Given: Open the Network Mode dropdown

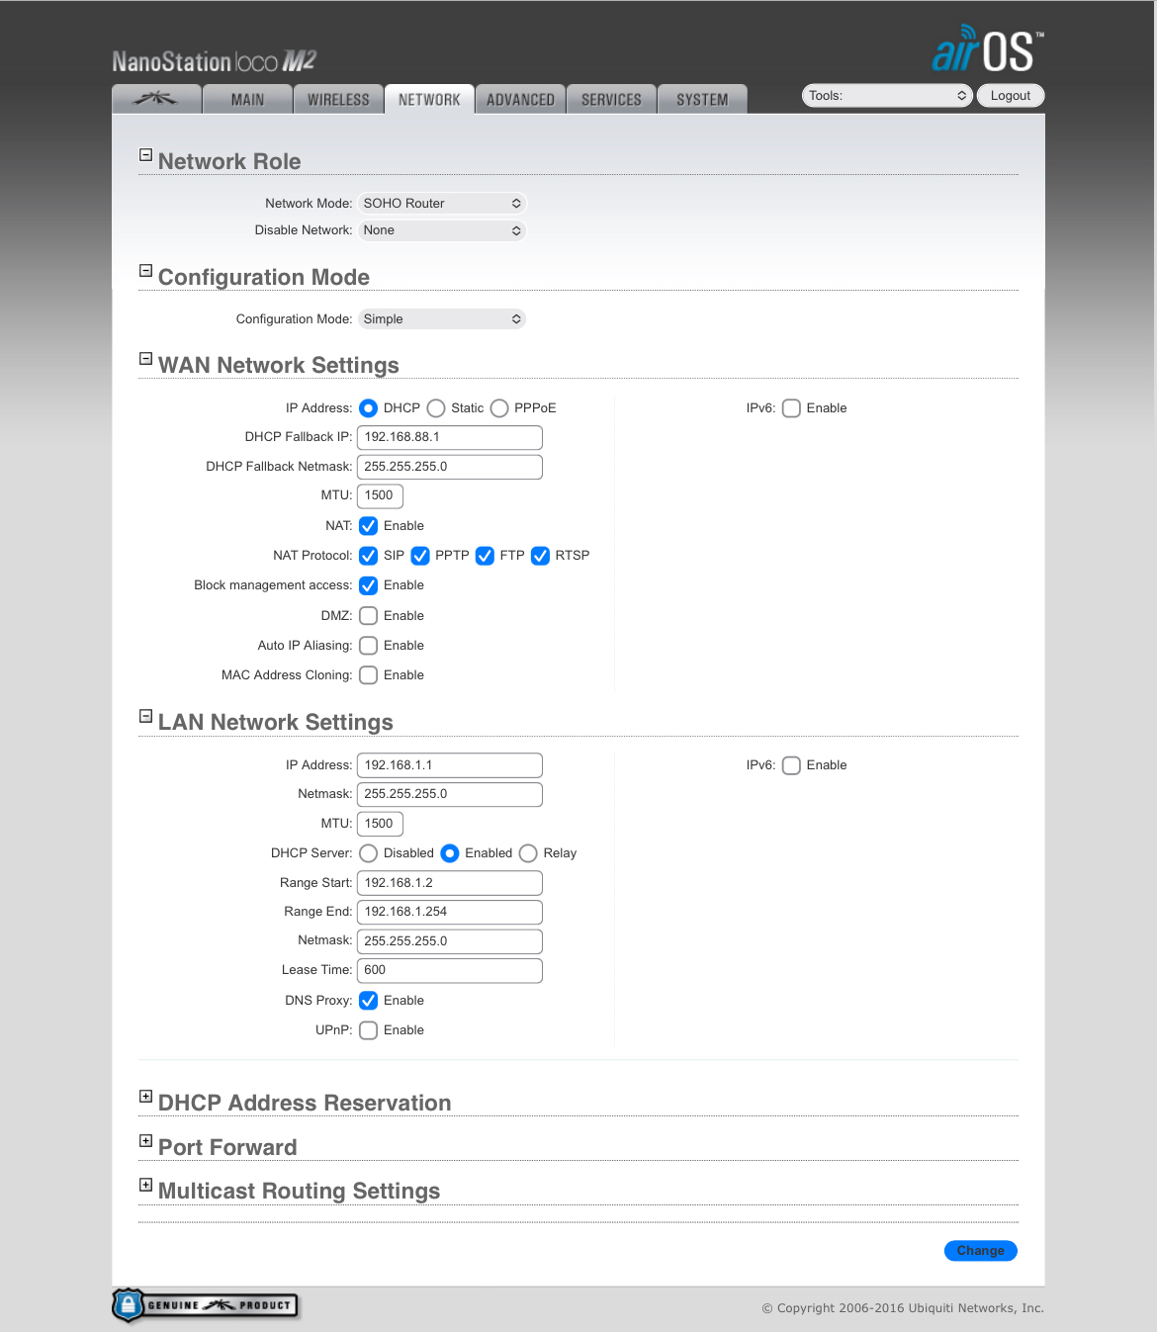Looking at the screenshot, I should coord(442,204).
